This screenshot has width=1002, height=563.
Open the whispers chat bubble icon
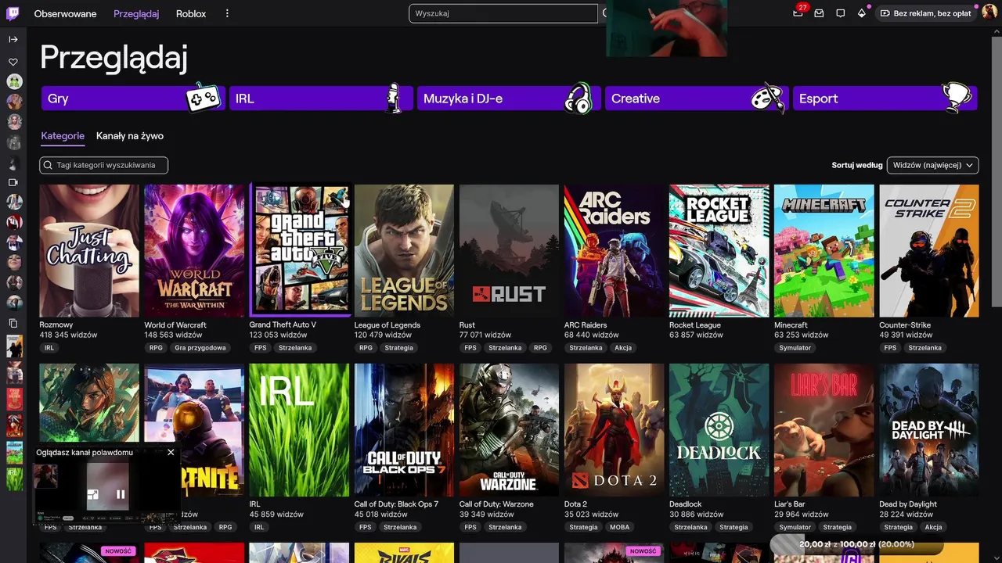coord(840,13)
